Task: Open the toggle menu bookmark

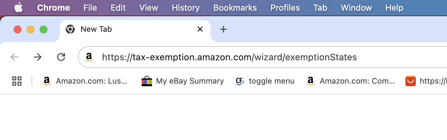Action: tap(265, 81)
